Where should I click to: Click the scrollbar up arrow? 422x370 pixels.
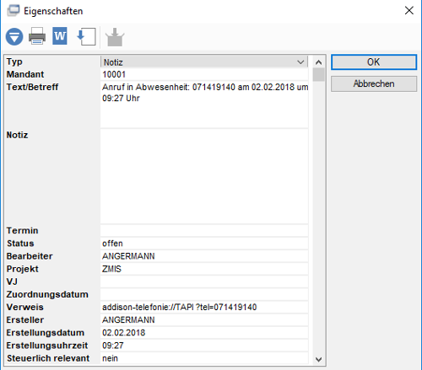pyautogui.click(x=318, y=62)
